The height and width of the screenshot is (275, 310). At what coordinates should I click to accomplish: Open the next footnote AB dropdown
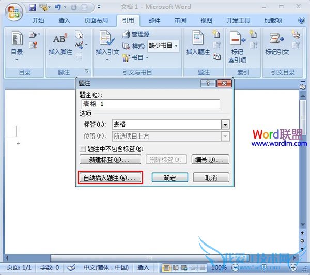tap(81, 45)
